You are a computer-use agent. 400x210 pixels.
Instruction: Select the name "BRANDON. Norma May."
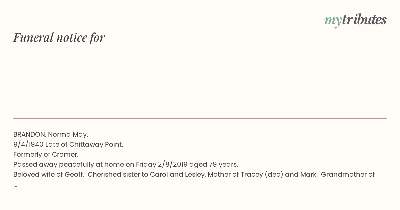[x=51, y=134]
